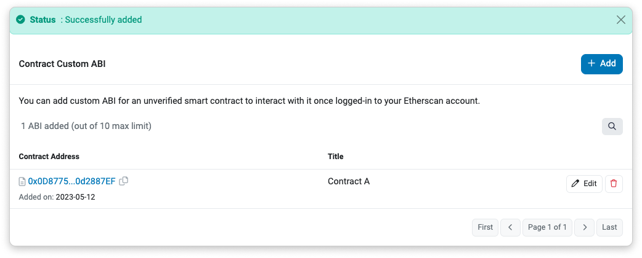Click the green success checkmark icon
The height and width of the screenshot is (258, 642).
click(20, 20)
